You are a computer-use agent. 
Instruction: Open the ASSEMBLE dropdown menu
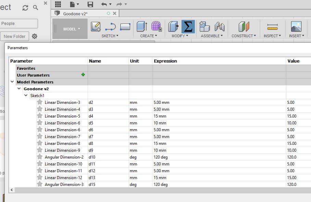[212, 36]
